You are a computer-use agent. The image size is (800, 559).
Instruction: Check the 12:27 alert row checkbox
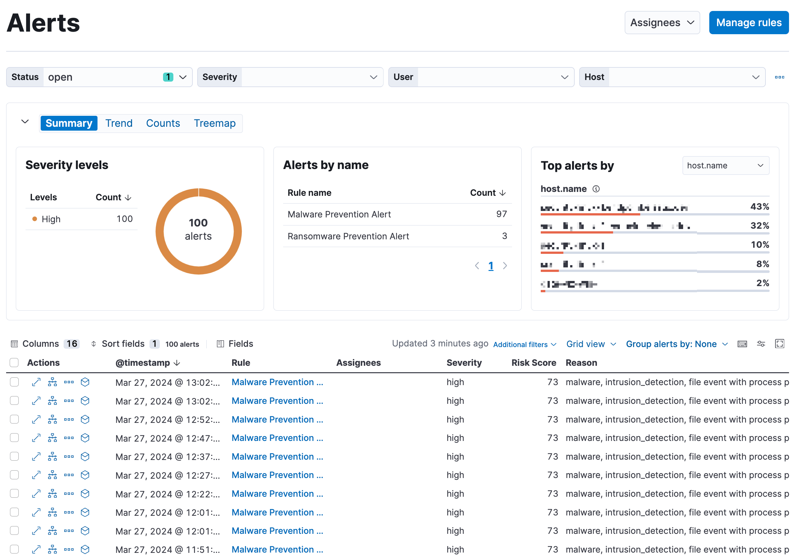(x=14, y=475)
